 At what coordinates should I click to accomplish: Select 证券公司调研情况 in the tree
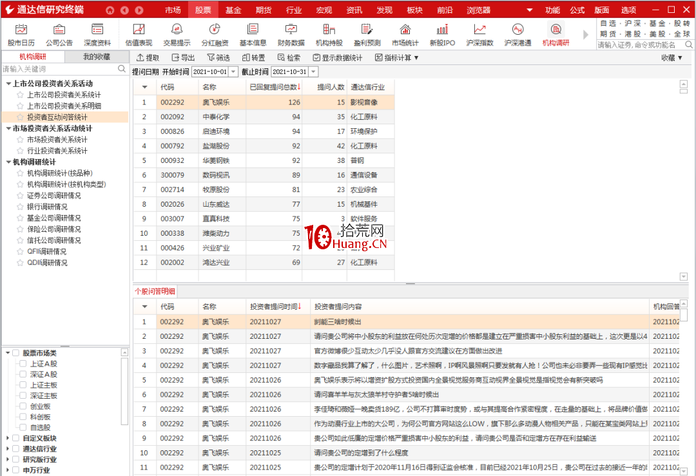coord(53,195)
